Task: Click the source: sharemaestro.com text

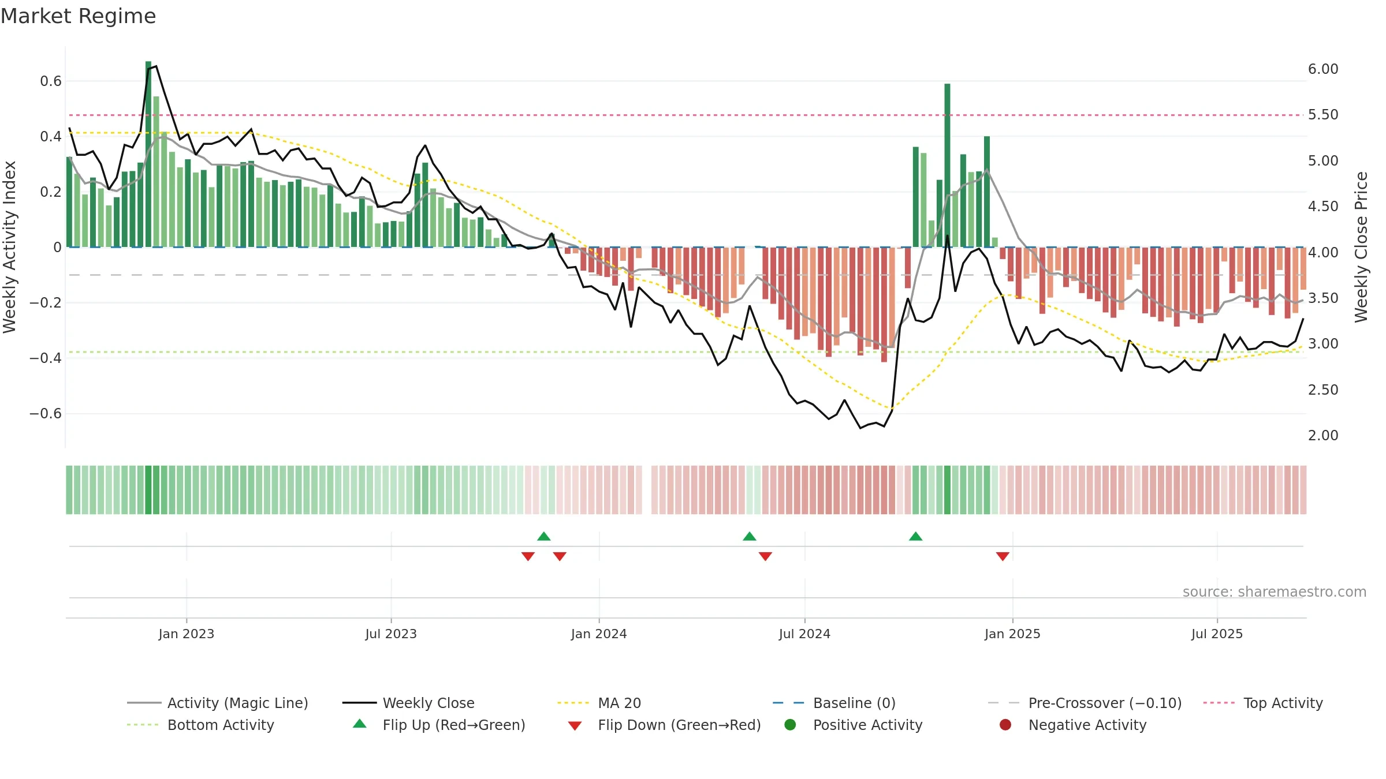Action: pos(1275,592)
